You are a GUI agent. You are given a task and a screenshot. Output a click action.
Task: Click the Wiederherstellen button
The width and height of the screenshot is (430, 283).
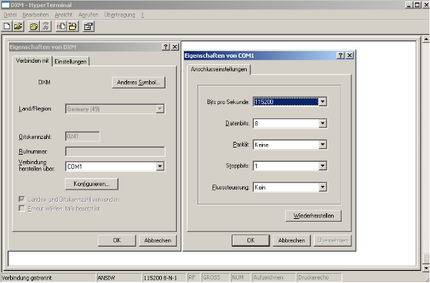(314, 216)
